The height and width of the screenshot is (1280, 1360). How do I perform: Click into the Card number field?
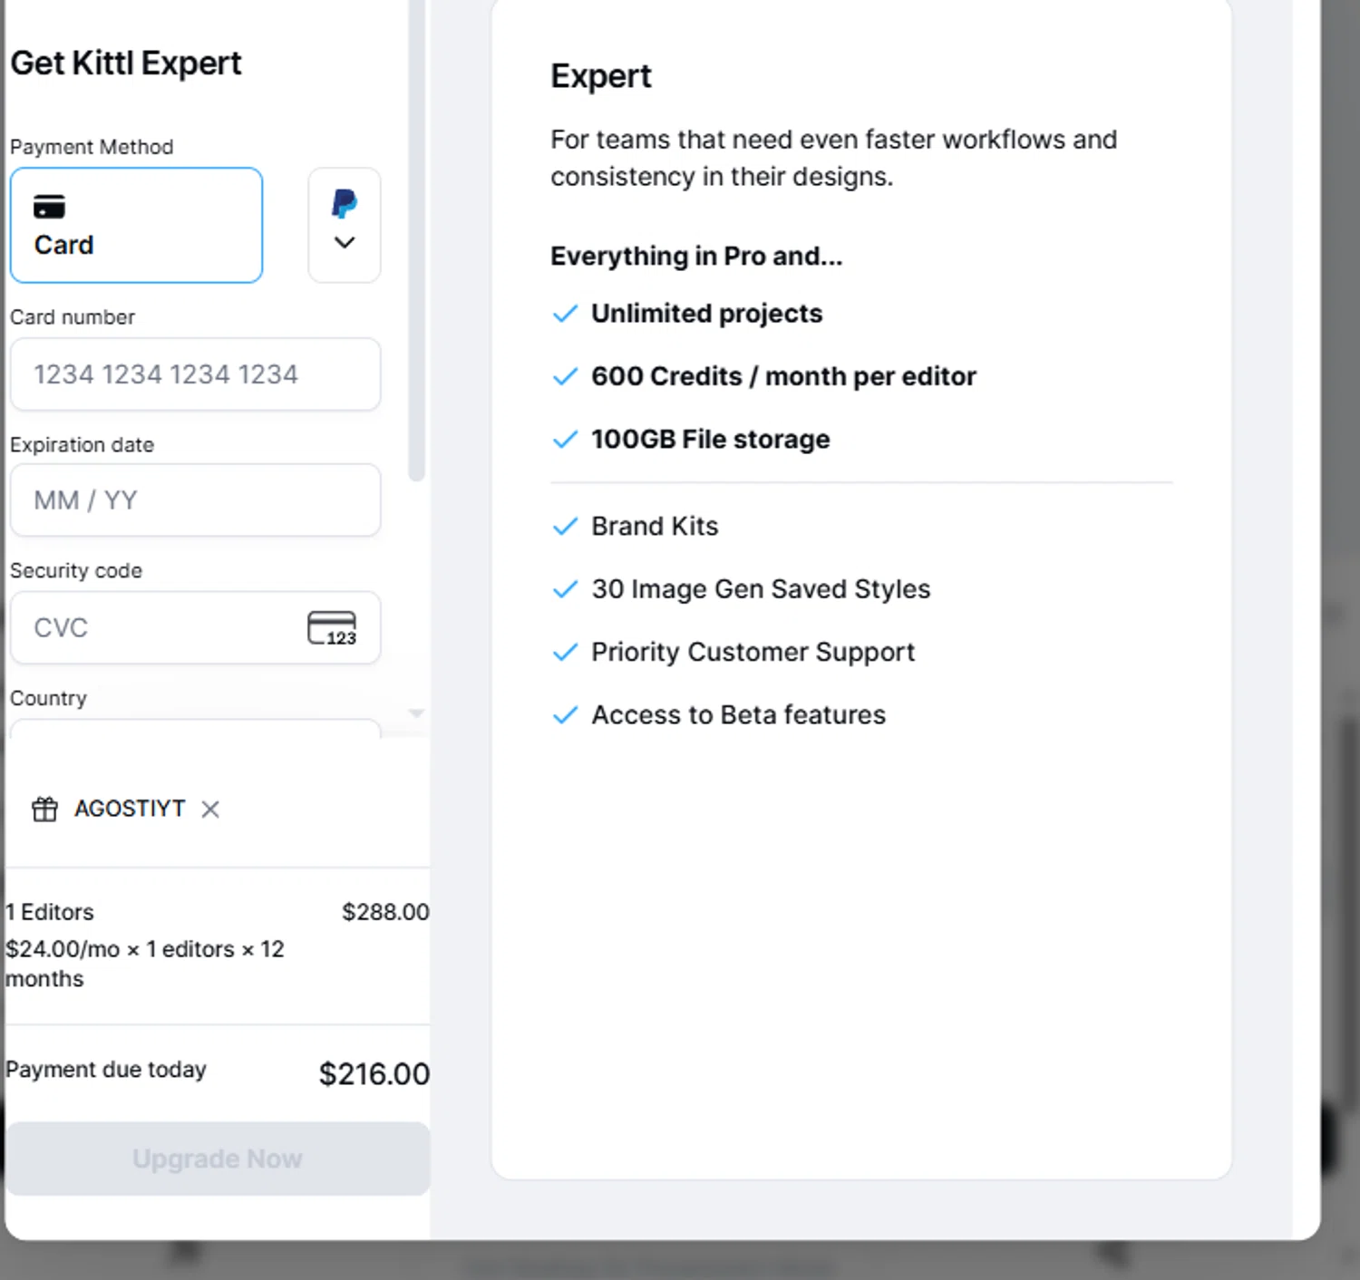[195, 374]
